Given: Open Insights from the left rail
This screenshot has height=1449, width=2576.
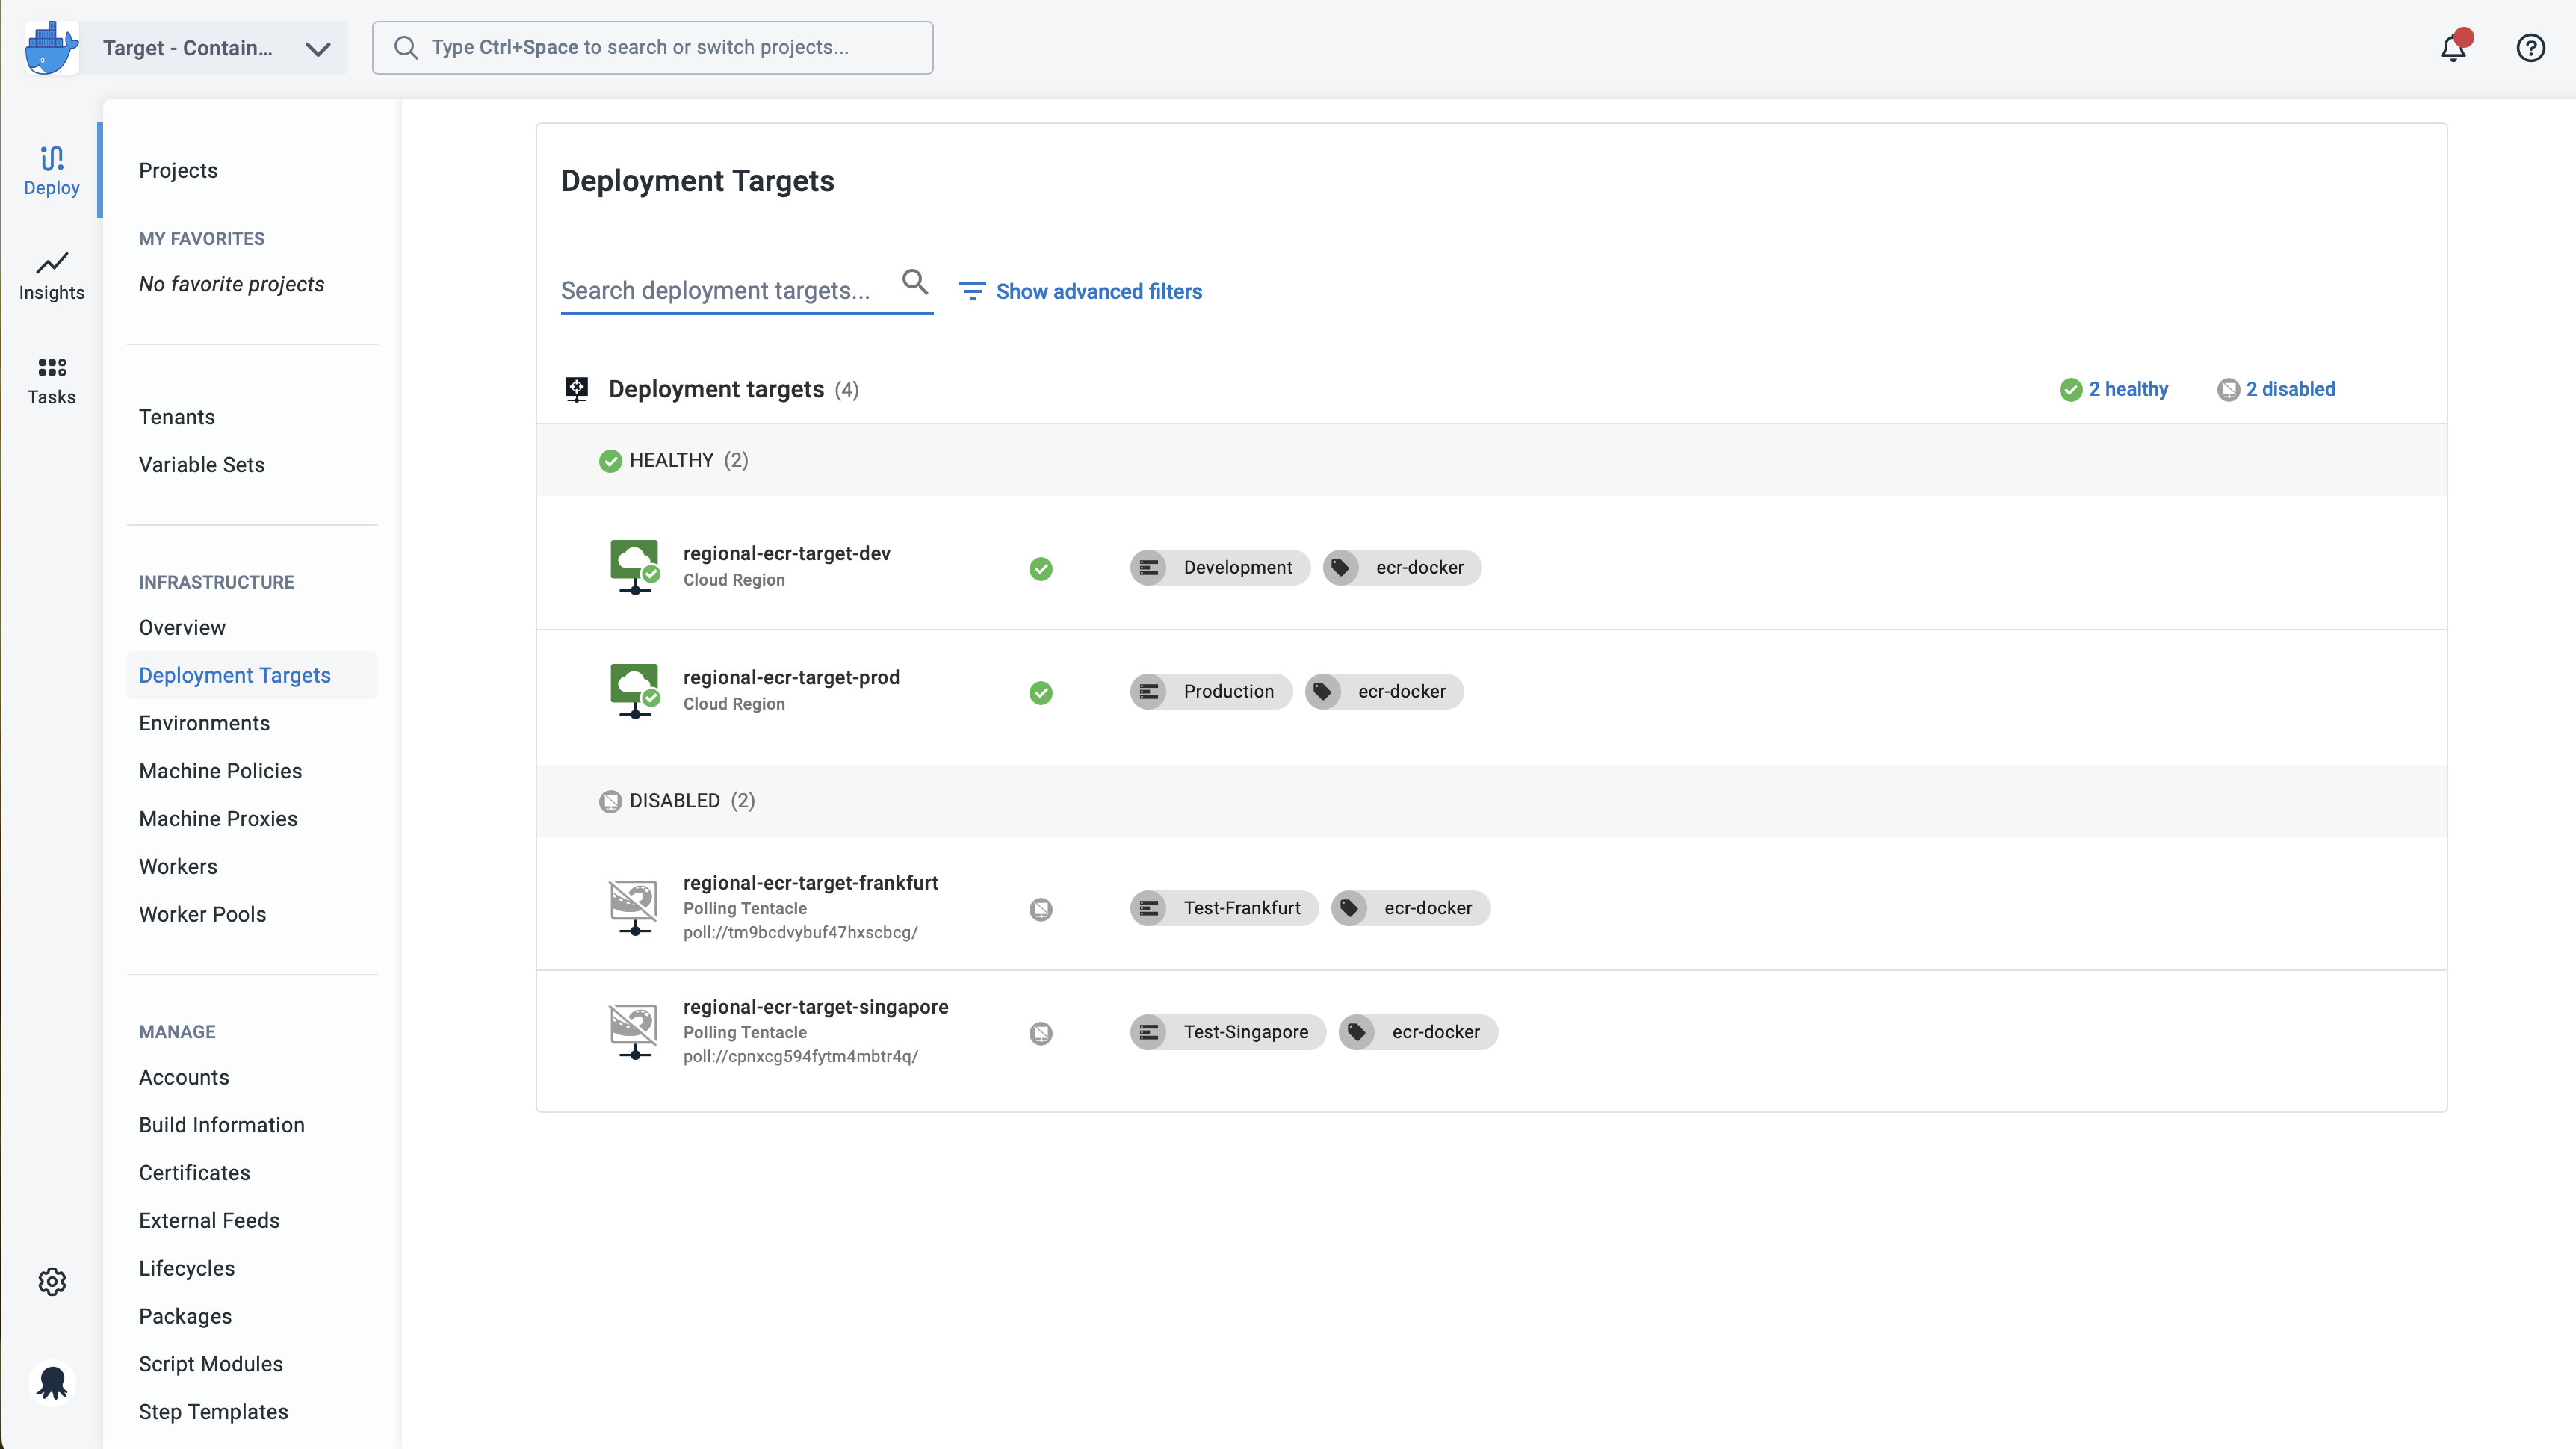Looking at the screenshot, I should tap(51, 276).
